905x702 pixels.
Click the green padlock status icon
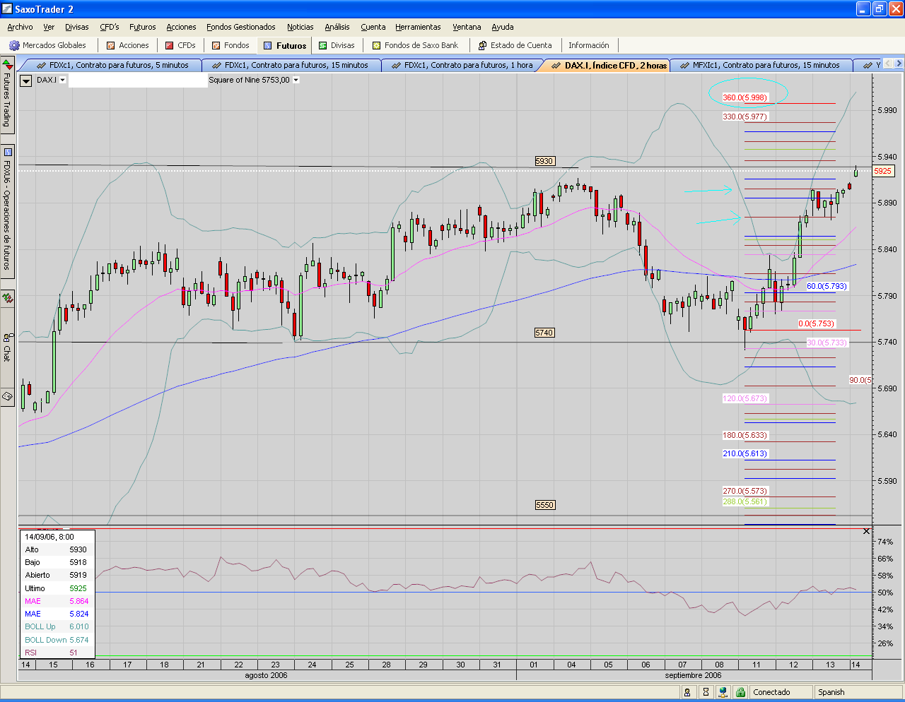coord(740,692)
